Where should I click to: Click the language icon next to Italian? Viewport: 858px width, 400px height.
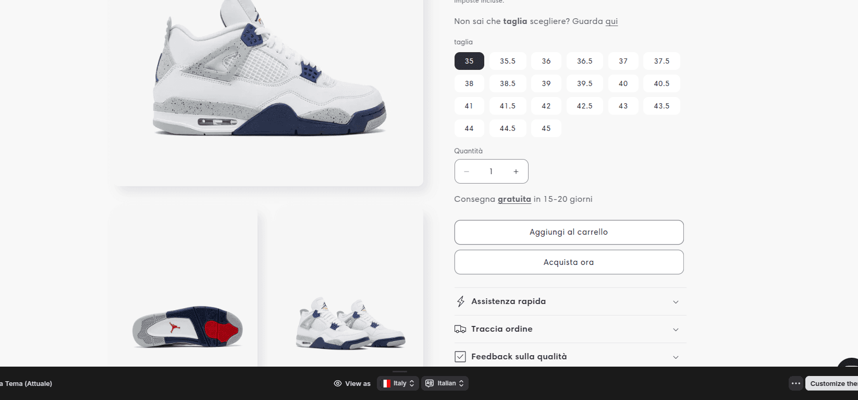coord(430,383)
